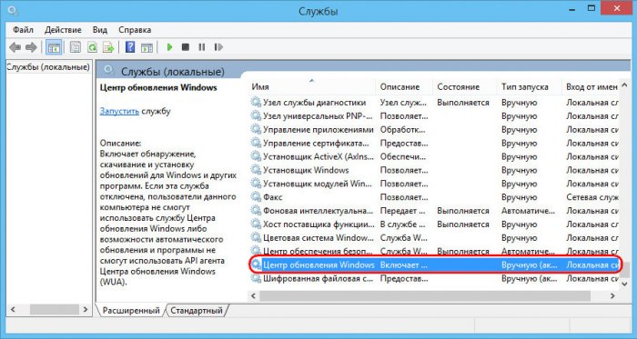Screen dimensions: 637x339
Task: Select the Шифрованная файловая с service name
Action: (x=318, y=279)
